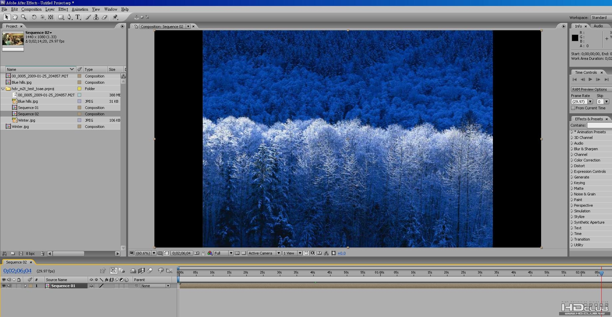Open the project flowchart view in Project panel

[123, 76]
